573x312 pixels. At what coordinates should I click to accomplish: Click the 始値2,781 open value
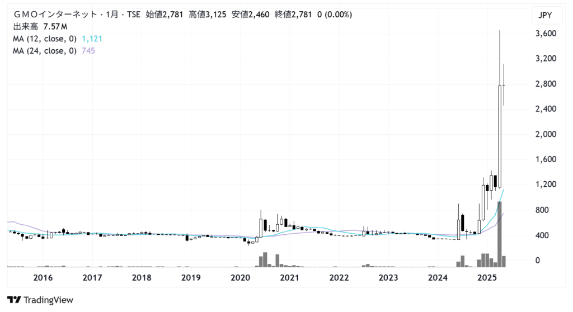[x=164, y=15]
